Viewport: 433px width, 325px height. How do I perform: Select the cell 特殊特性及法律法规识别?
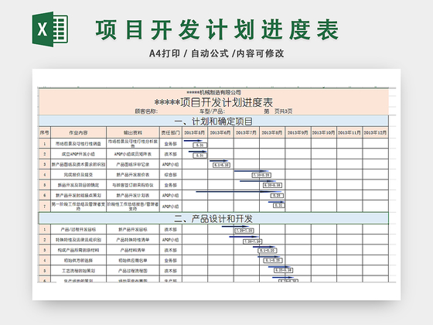point(78,240)
